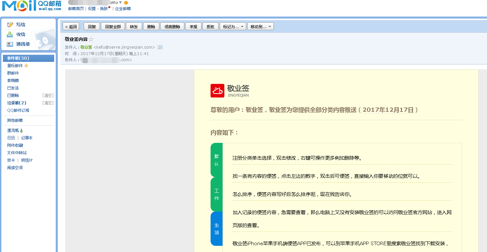Click the 写信 compose link

click(21, 25)
